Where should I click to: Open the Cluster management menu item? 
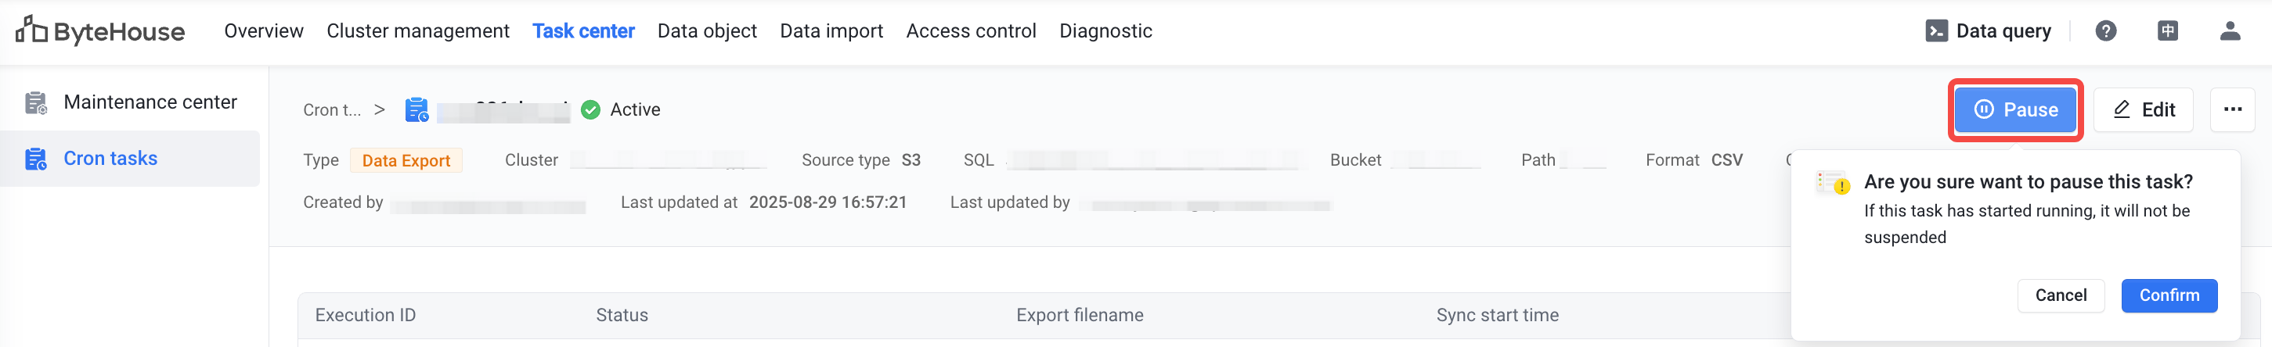pos(418,30)
